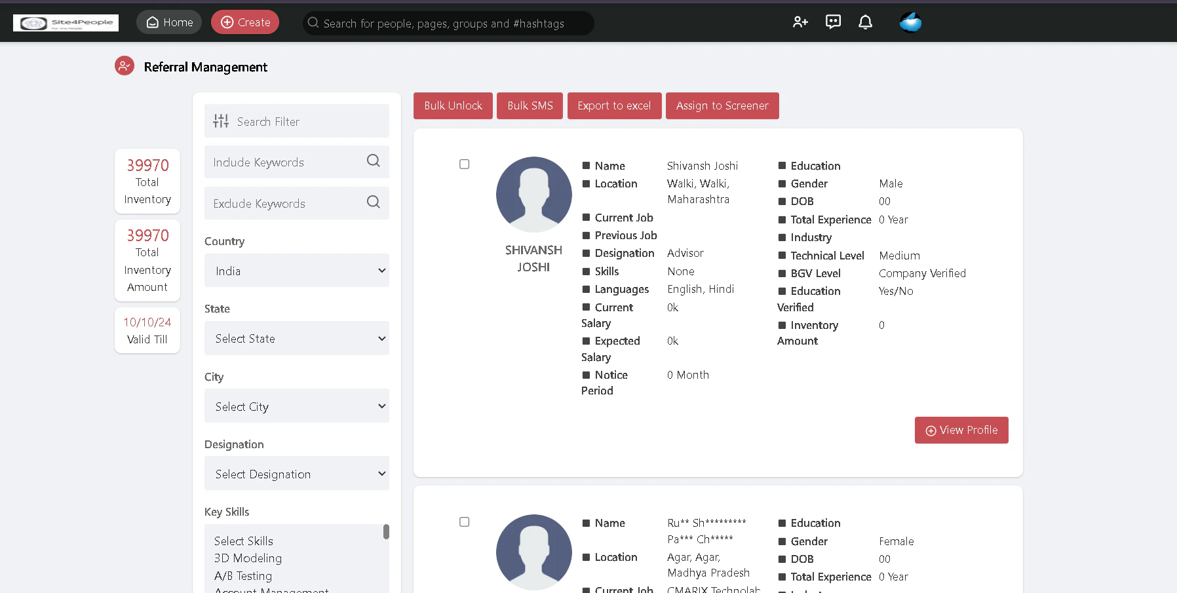Click the Site4People logo

point(66,23)
